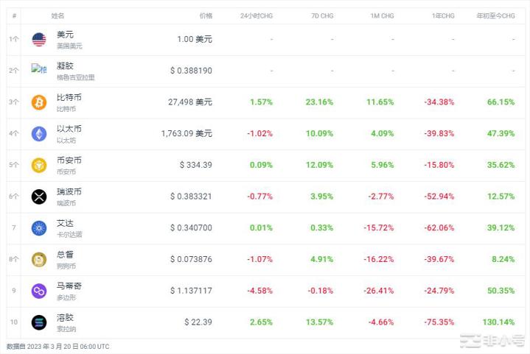530x354 pixels.
Task: Click the price 27,498 美元
Action: coord(190,102)
